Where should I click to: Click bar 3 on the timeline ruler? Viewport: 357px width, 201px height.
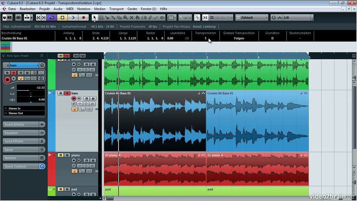click(x=207, y=57)
